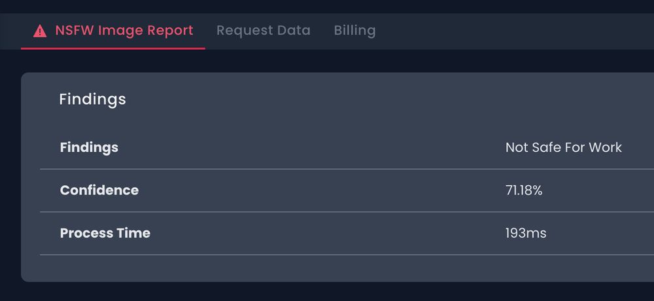The width and height of the screenshot is (654, 301).
Task: Select the Confidence row label
Action: [x=99, y=190]
